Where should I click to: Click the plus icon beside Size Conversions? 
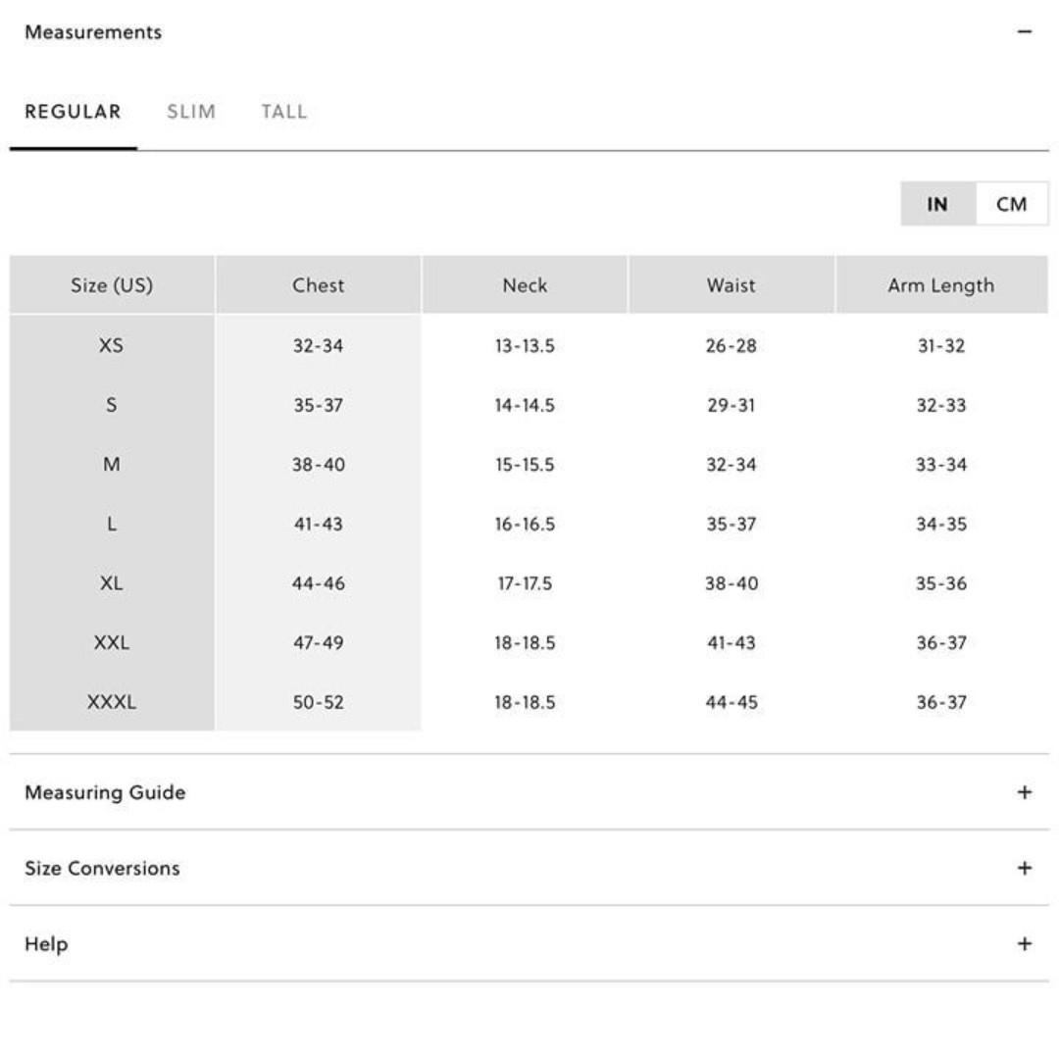1024,868
